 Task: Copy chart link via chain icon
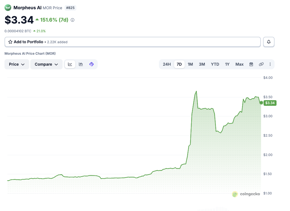pos(261,64)
